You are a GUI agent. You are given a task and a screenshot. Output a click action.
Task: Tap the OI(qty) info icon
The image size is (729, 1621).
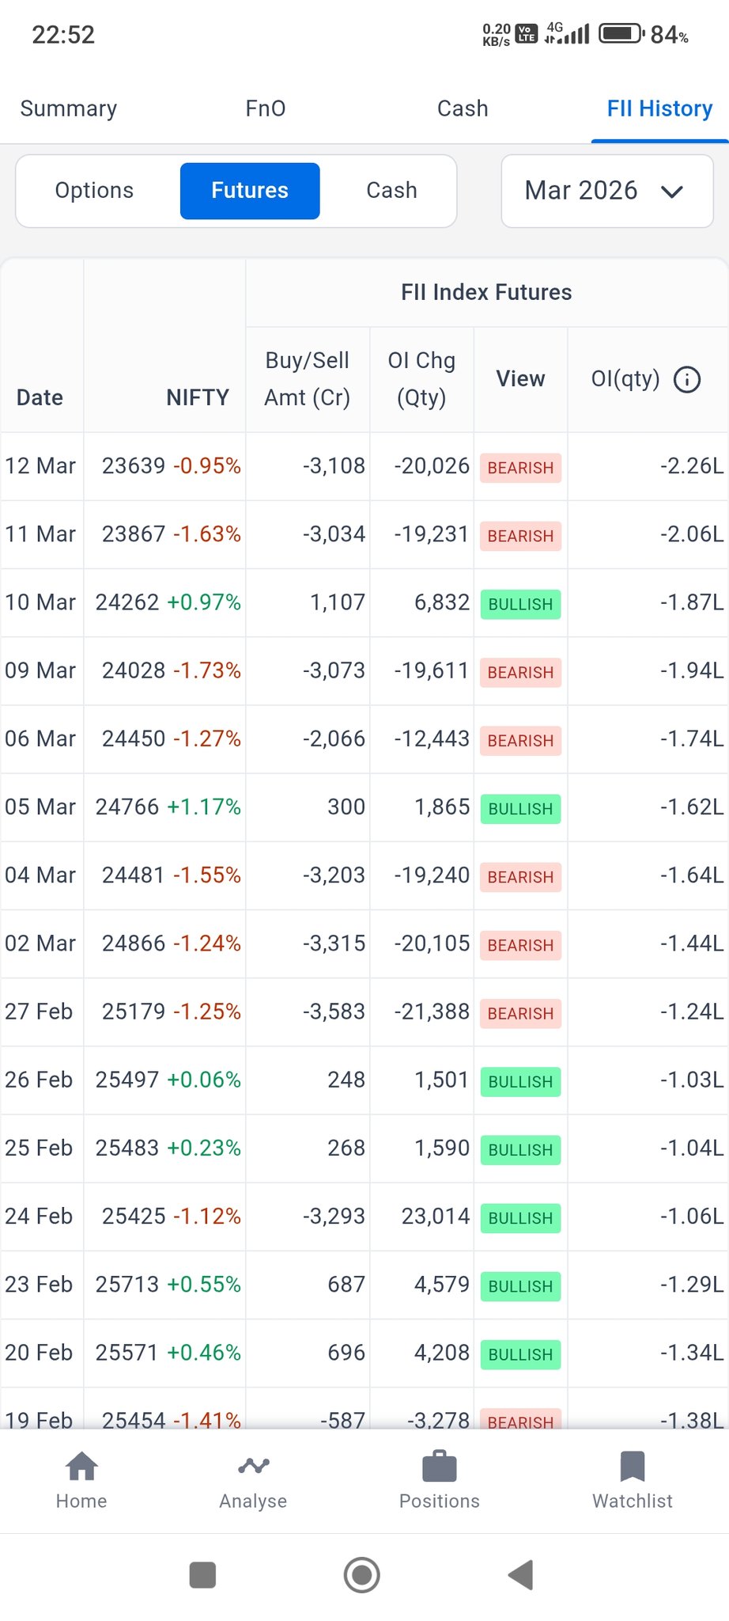coord(686,380)
